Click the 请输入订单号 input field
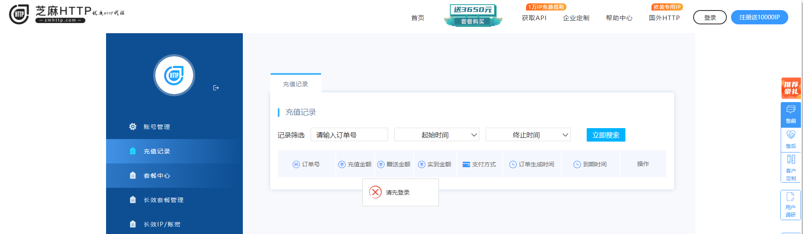Viewport: 803px width, 234px height. point(349,135)
